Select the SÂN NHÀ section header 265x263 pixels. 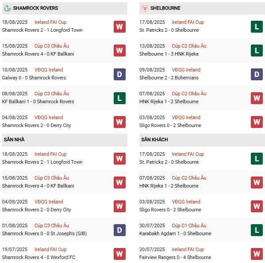click(x=65, y=140)
